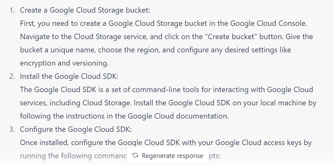The image size is (334, 164).
Task: Click the text "encryption and versioning."
Action: tap(64, 63)
